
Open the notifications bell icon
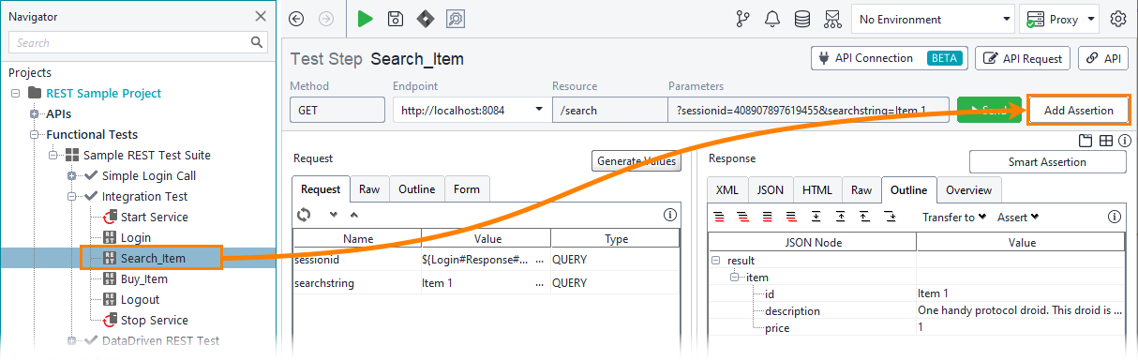[x=773, y=19]
